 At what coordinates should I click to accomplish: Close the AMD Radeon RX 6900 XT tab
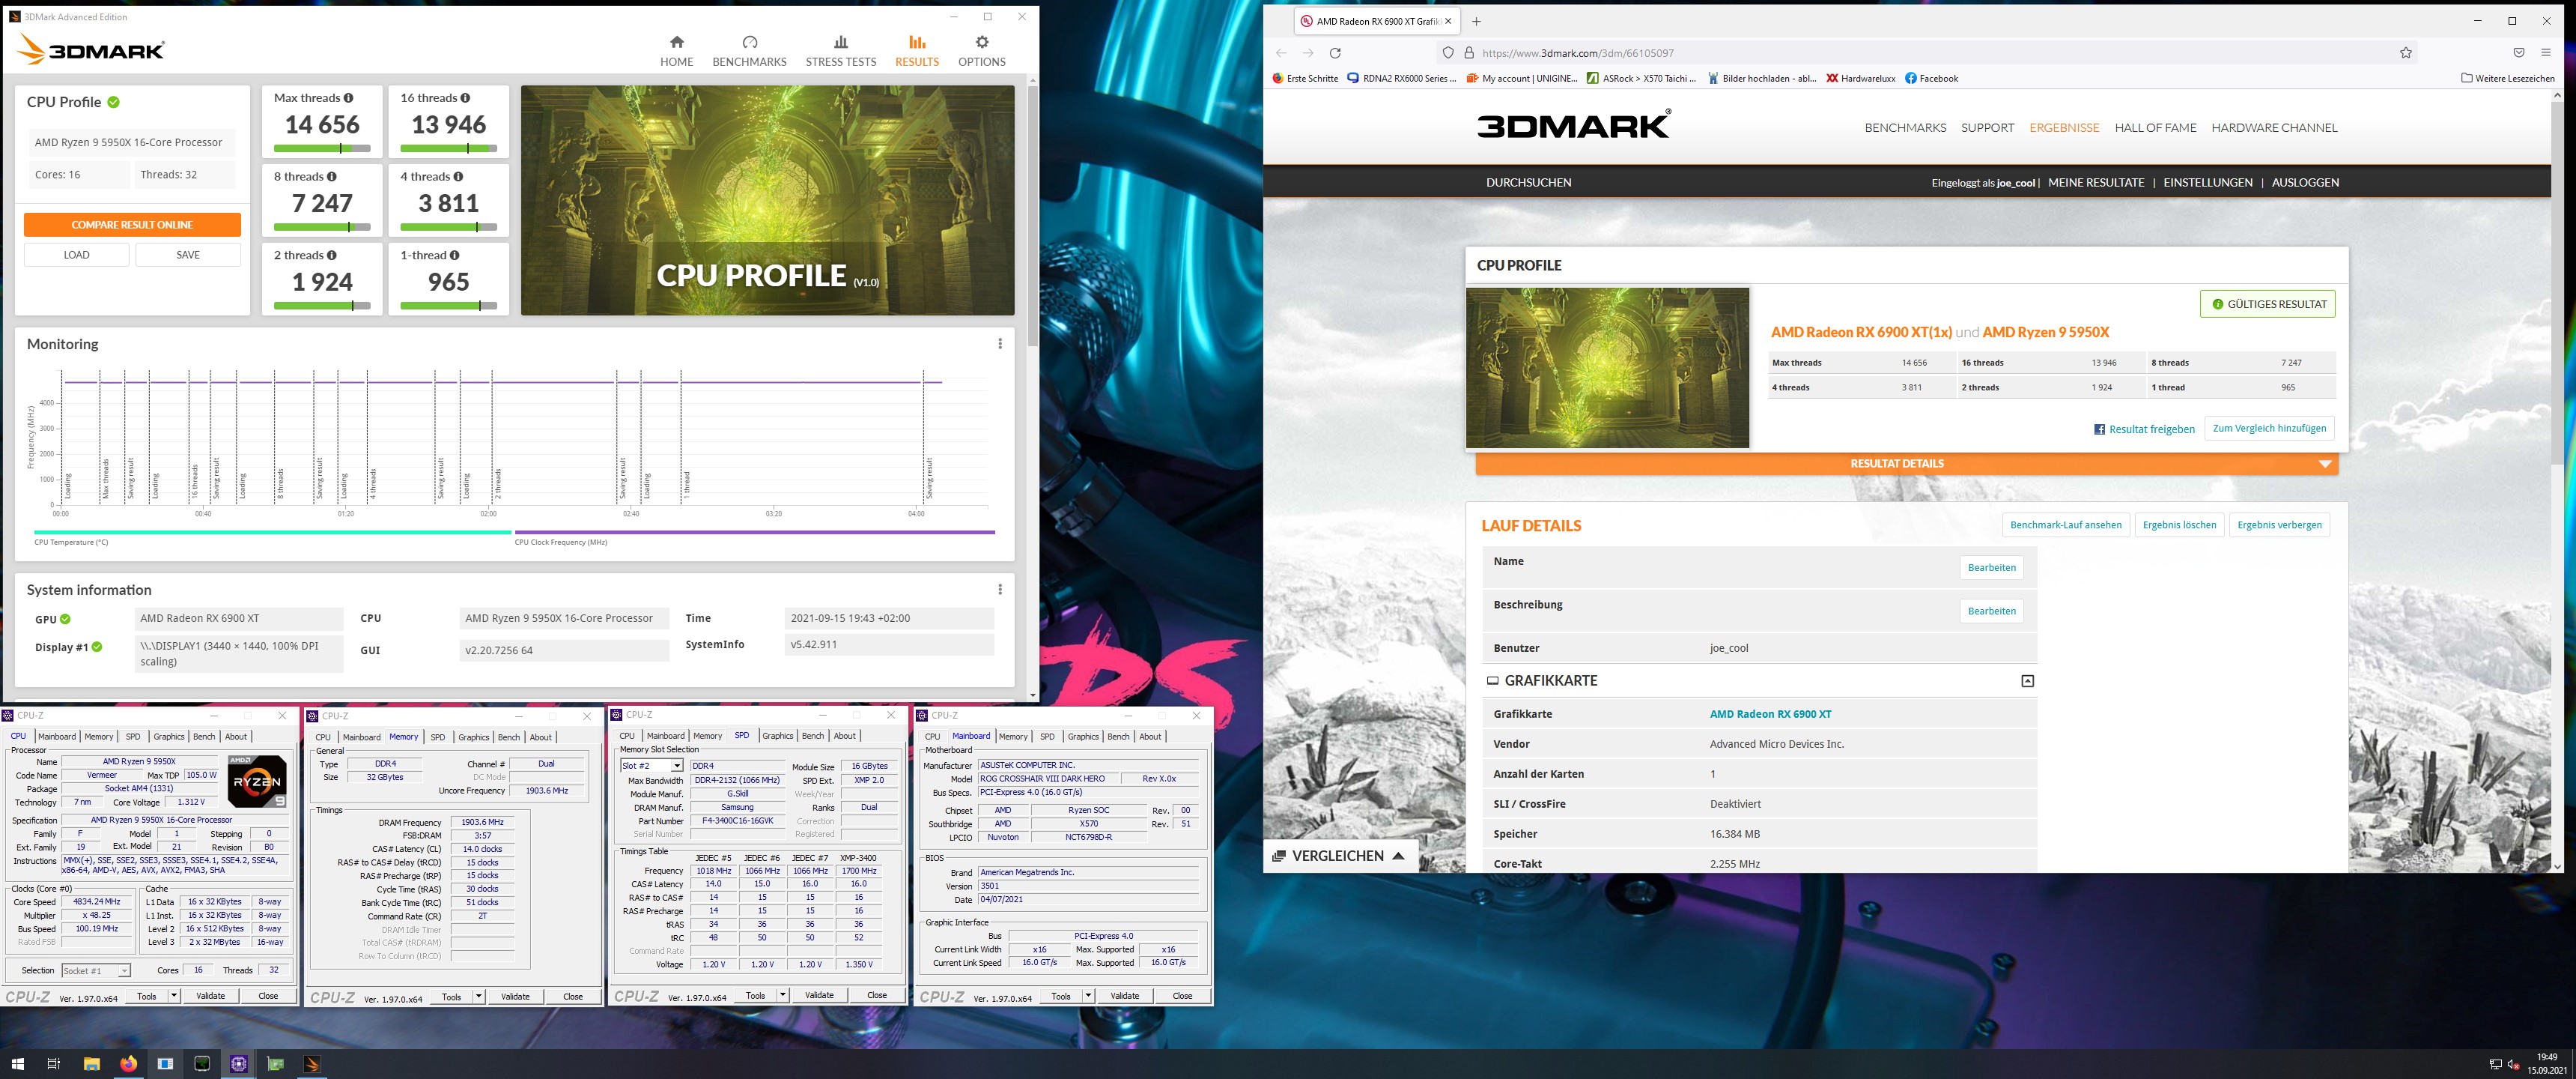1447,21
